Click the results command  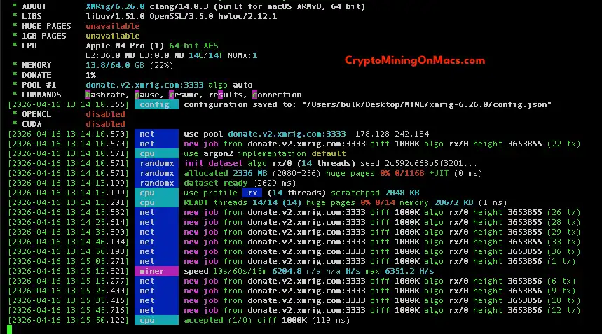[226, 95]
